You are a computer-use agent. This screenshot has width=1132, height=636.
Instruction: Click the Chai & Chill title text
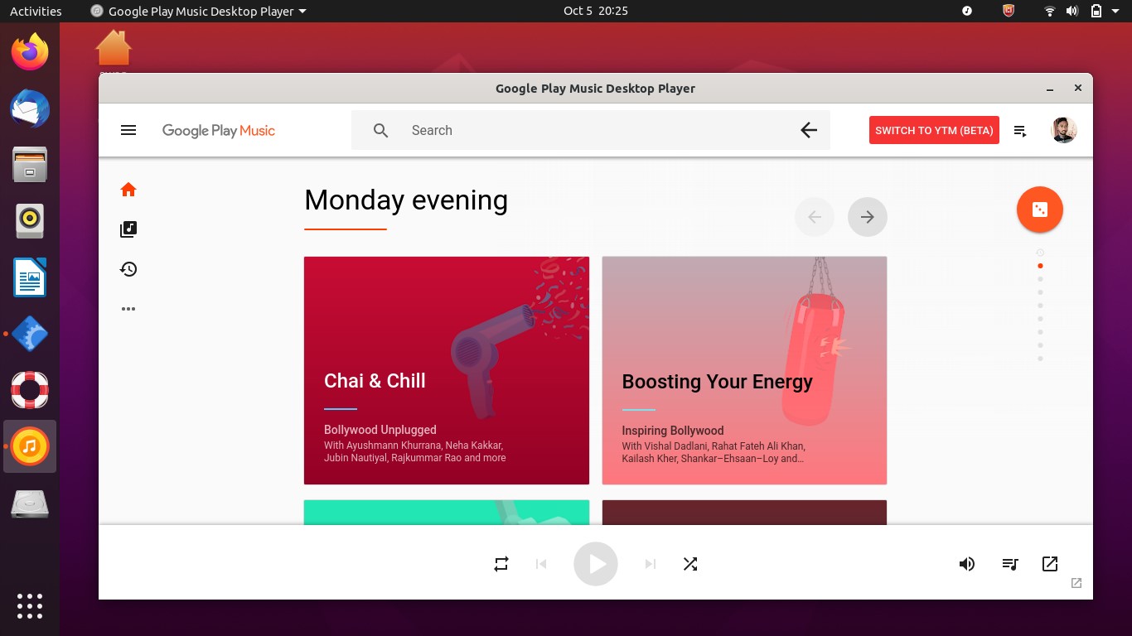[375, 381]
